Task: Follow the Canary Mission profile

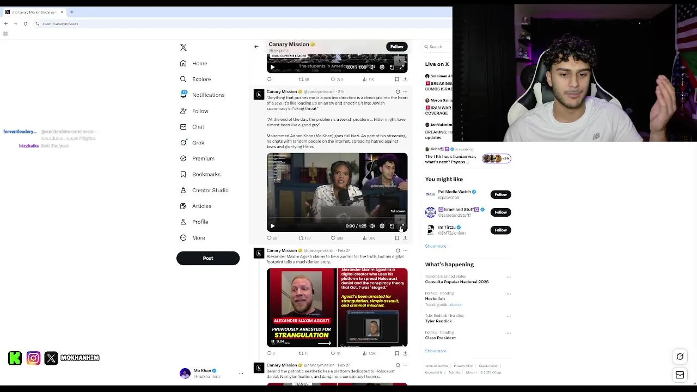Action: (x=397, y=47)
